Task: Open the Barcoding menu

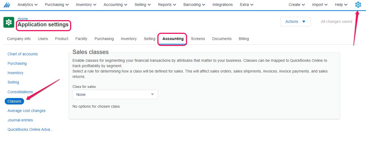Action: 194,5
